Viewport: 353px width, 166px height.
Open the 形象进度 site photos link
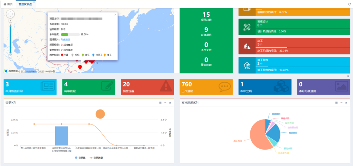pyautogui.click(x=65, y=39)
